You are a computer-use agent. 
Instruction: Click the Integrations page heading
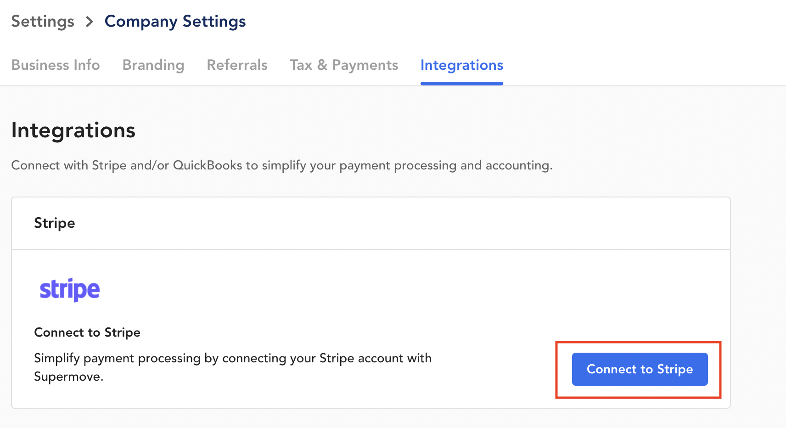coord(73,130)
